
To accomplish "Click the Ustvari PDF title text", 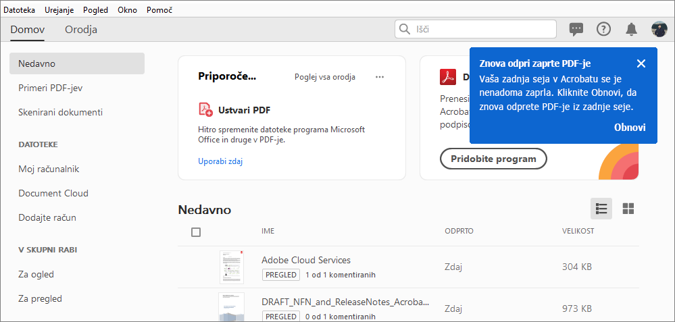I will click(x=245, y=110).
